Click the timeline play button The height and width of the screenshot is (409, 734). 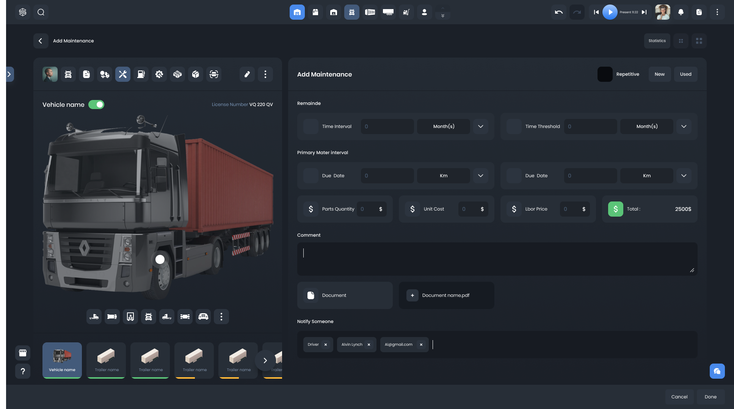[610, 12]
